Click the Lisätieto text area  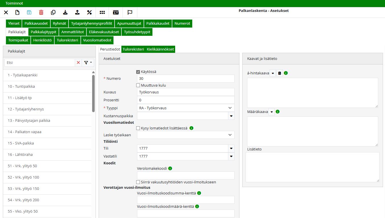(312, 167)
